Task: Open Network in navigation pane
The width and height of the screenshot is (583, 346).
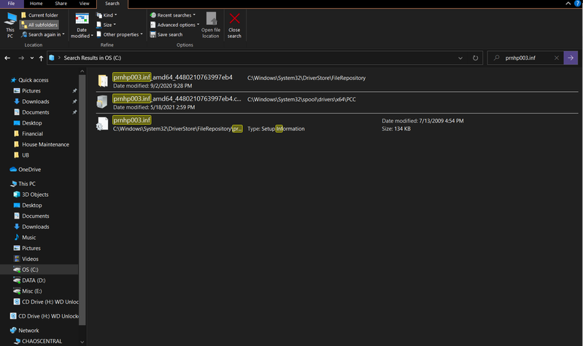Action: coord(28,331)
